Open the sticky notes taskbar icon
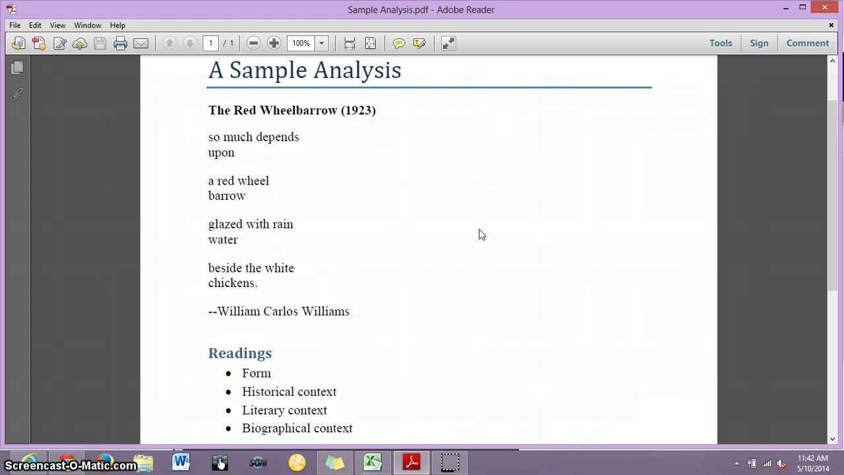 [335, 462]
